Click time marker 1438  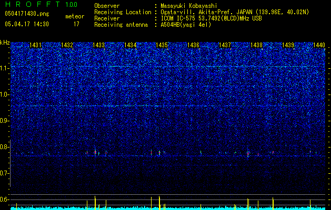[256, 45]
